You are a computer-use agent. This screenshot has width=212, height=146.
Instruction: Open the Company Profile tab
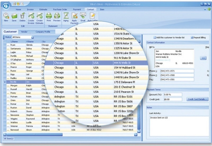(43, 32)
